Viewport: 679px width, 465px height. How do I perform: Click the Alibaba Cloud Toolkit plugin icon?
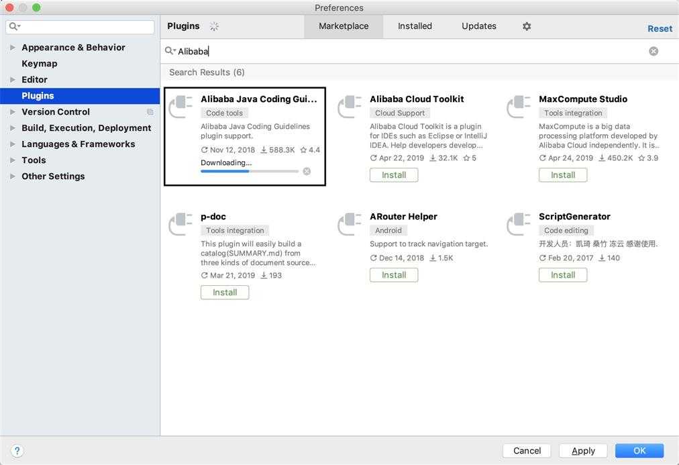[x=350, y=107]
